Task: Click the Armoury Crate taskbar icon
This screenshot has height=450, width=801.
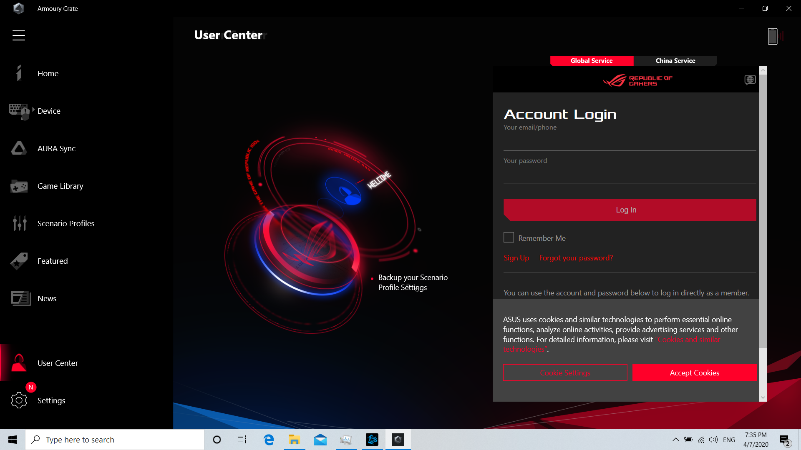Action: pos(398,440)
